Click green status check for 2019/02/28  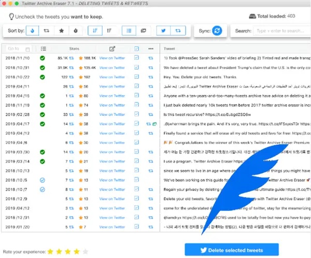tap(43, 115)
